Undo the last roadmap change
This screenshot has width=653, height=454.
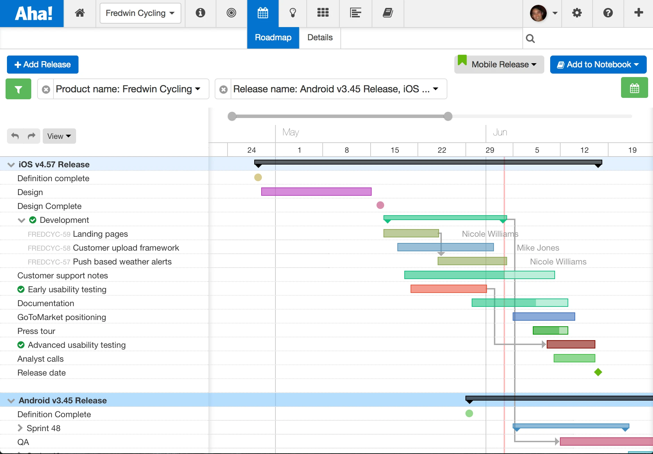15,136
